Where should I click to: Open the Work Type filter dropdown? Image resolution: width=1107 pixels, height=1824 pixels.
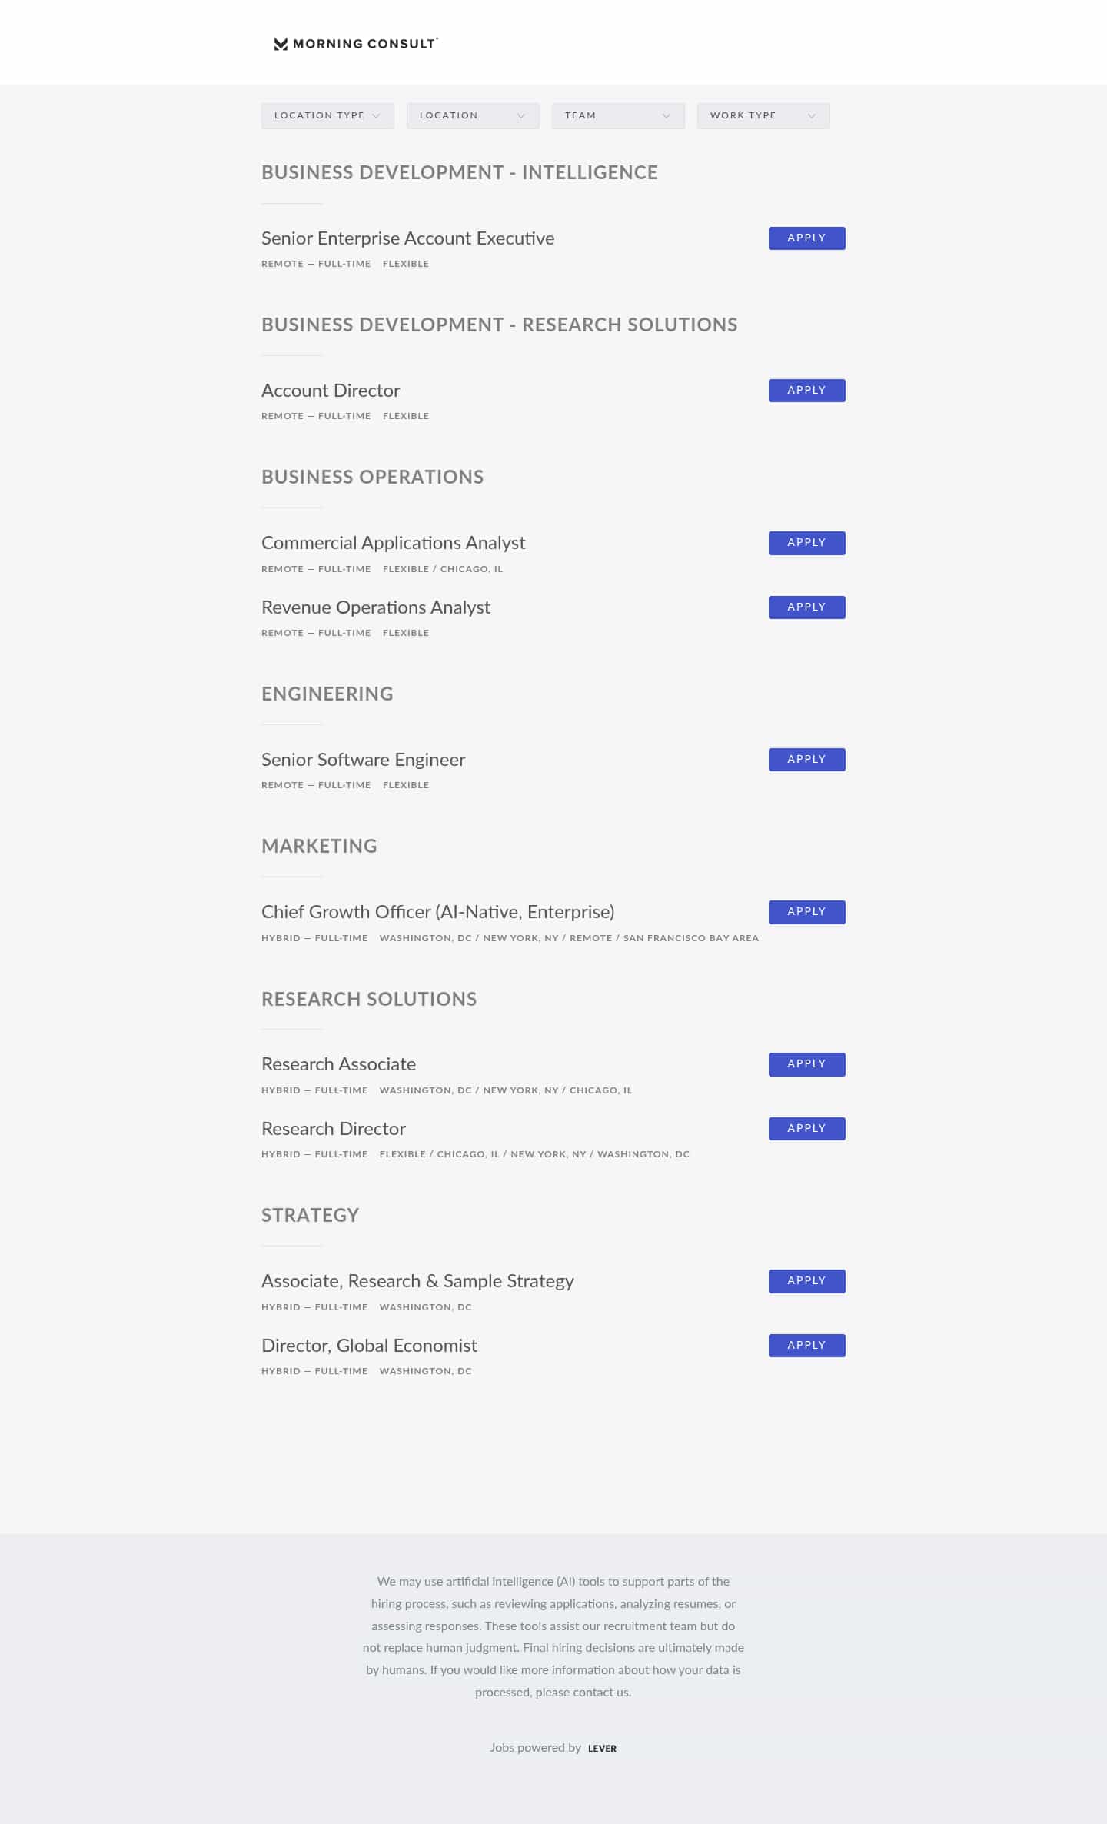coord(762,115)
